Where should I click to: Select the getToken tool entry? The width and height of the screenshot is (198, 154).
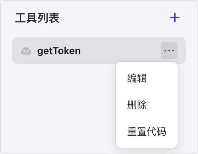[x=99, y=51]
